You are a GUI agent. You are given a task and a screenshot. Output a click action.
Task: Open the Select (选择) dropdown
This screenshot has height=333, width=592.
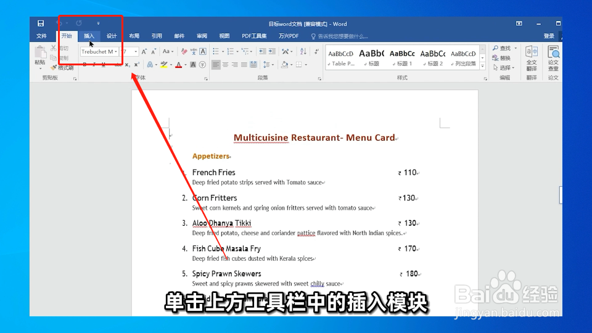tap(504, 68)
